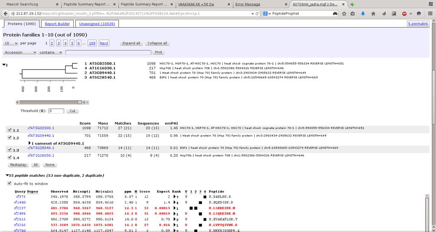Click the paper plane share icon
Image resolution: width=436 pixels, height=232 pixels.
pyautogui.click(x=384, y=14)
